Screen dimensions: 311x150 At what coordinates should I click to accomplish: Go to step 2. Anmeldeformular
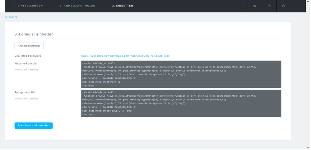tap(77, 6)
